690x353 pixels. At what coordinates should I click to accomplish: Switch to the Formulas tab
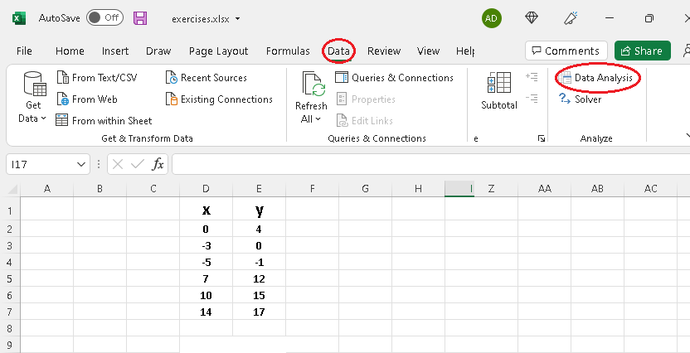point(288,51)
